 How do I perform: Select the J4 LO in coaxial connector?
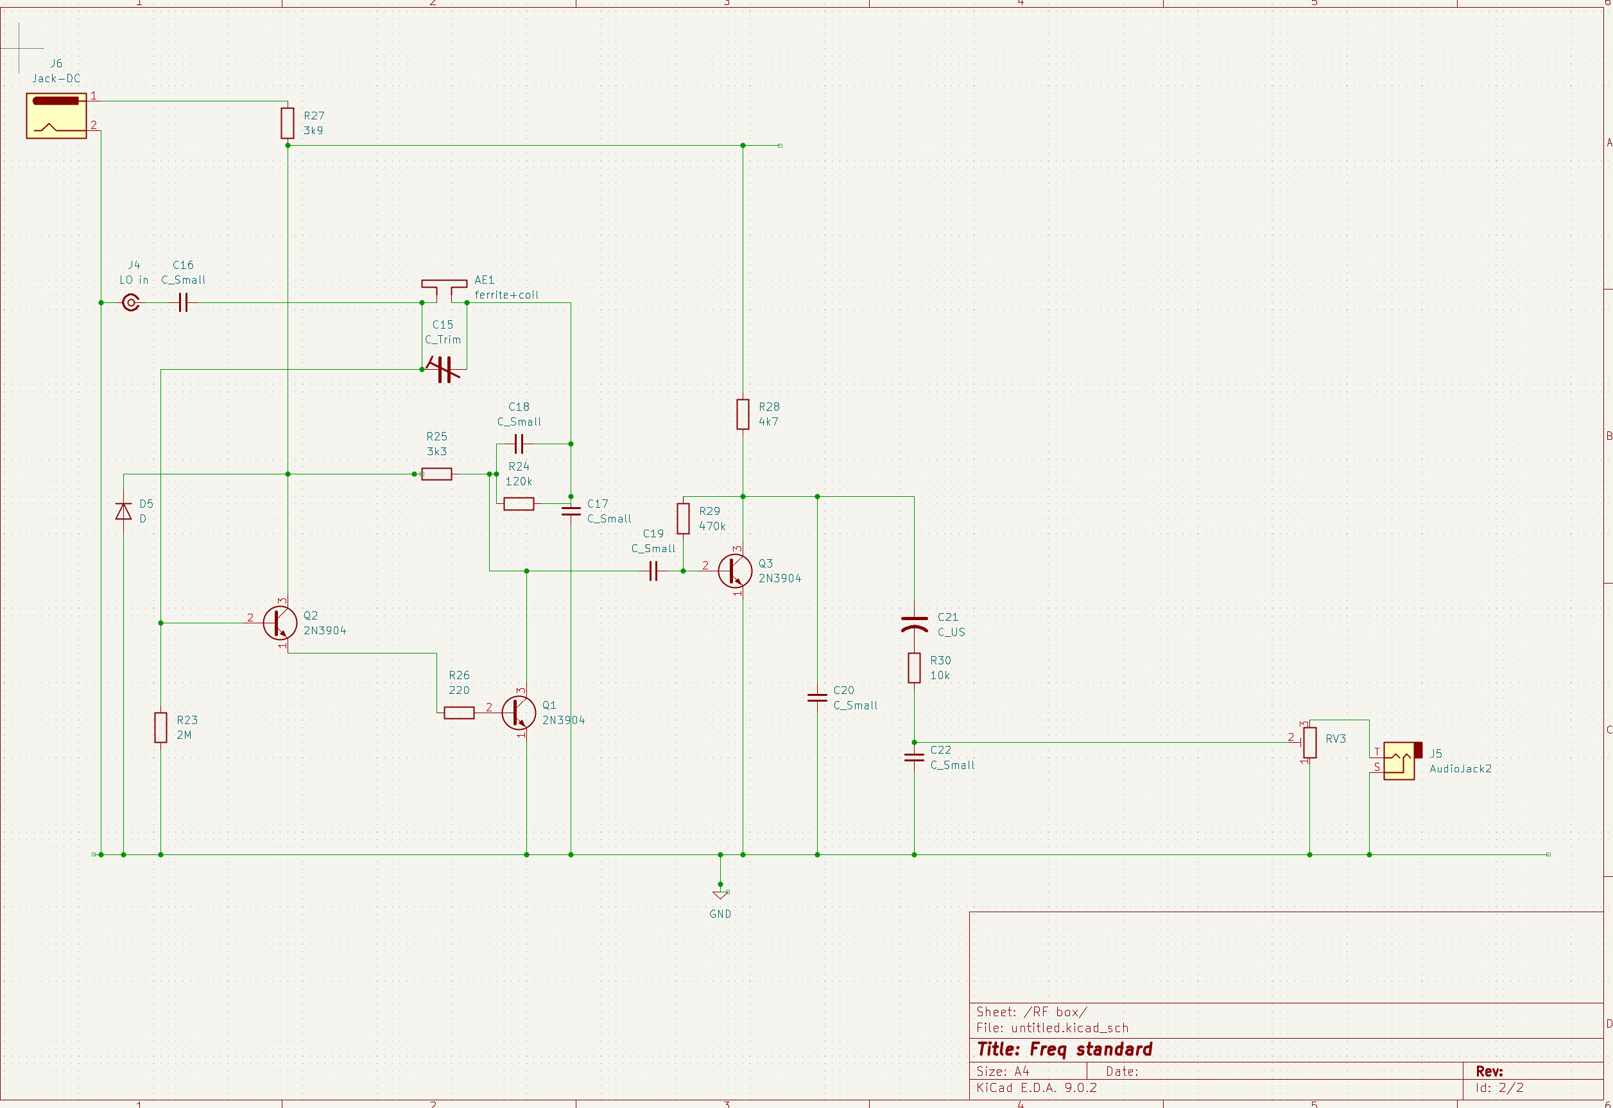pyautogui.click(x=130, y=303)
